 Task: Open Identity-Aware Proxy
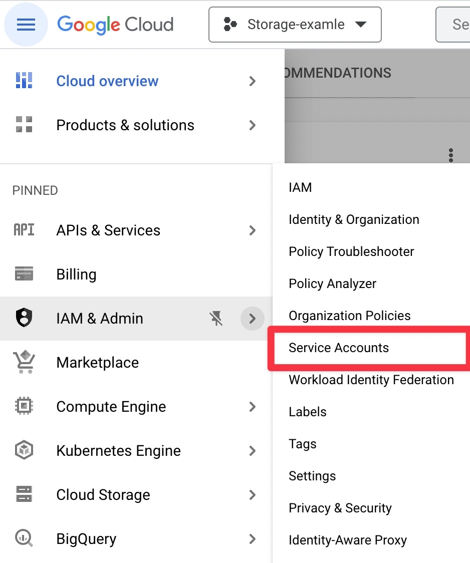[348, 540]
